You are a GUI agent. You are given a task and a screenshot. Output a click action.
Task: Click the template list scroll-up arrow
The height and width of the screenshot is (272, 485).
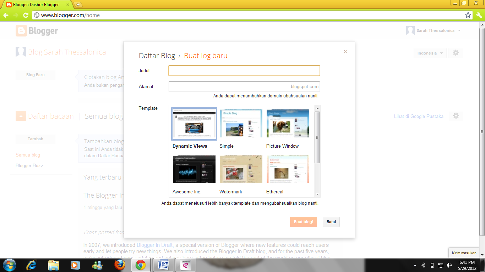click(317, 108)
